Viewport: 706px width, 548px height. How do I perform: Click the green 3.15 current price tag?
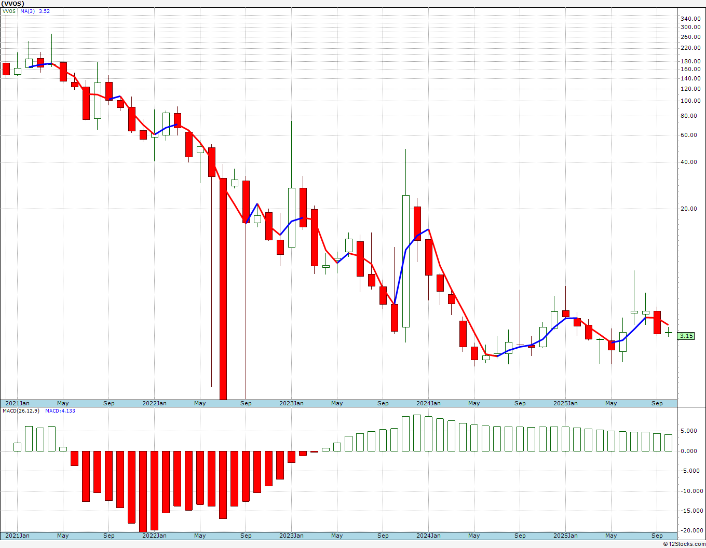(686, 336)
